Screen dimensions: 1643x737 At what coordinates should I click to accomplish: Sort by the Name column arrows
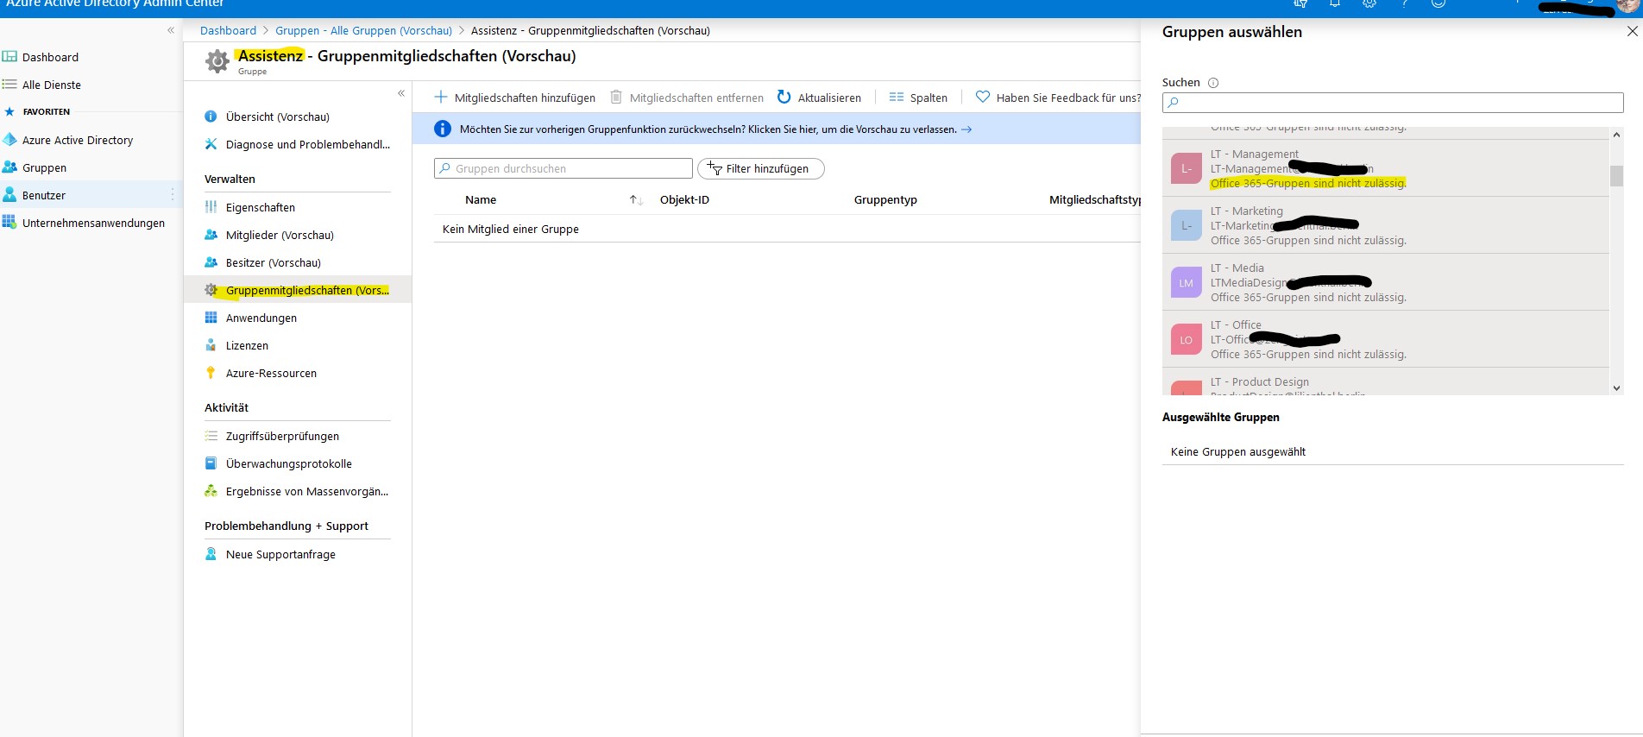(x=636, y=200)
